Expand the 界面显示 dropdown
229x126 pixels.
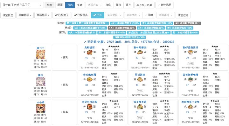pyautogui.click(x=43, y=15)
